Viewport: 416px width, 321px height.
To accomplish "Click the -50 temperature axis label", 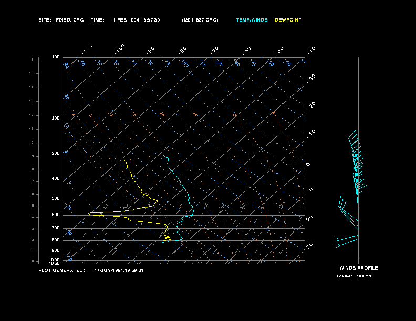I will click(x=279, y=51).
